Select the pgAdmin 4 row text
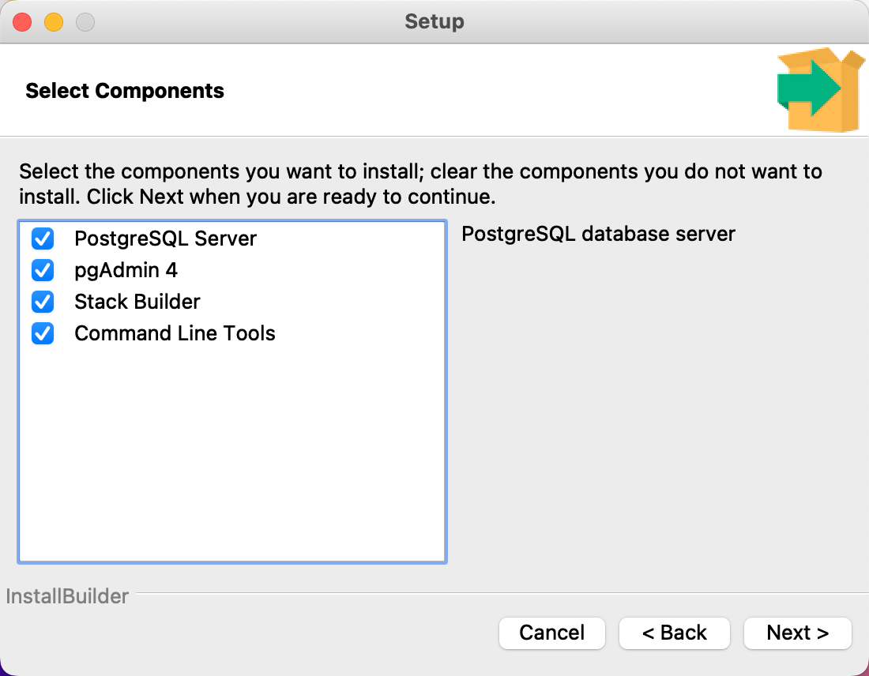The width and height of the screenshot is (869, 676). point(126,270)
